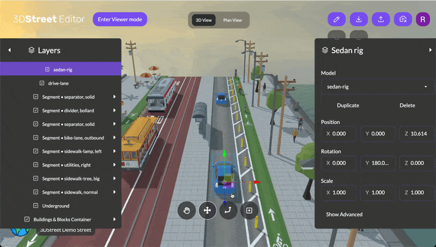Click the download/save scene icon

(x=359, y=19)
